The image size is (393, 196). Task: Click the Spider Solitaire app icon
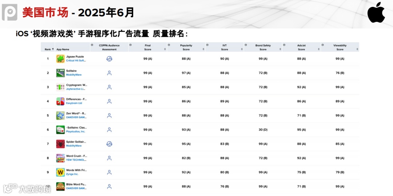pos(60,144)
